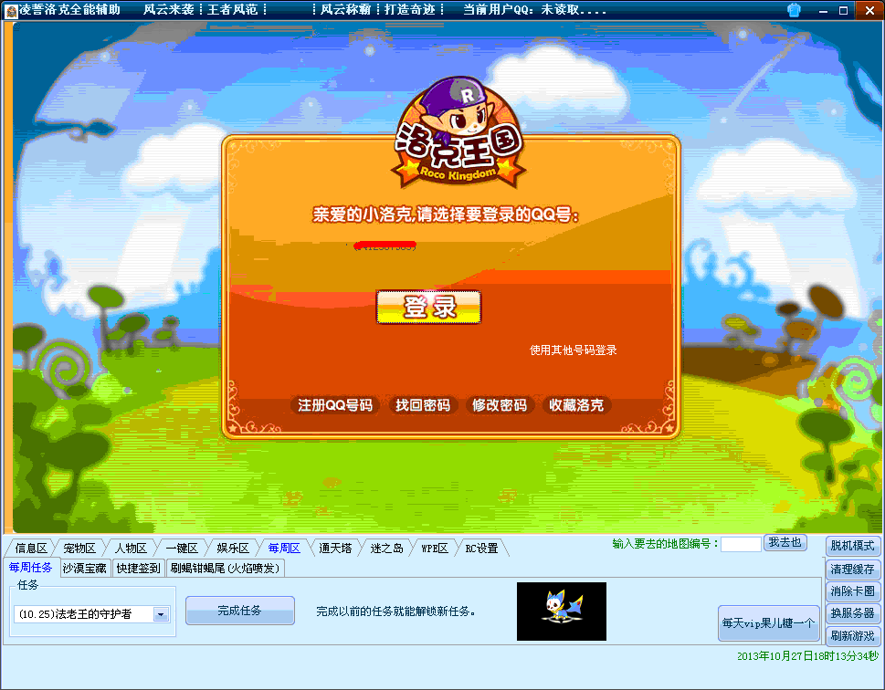Click 当前用户QQ: 未读取 title text
The image size is (885, 690).
pos(534,10)
